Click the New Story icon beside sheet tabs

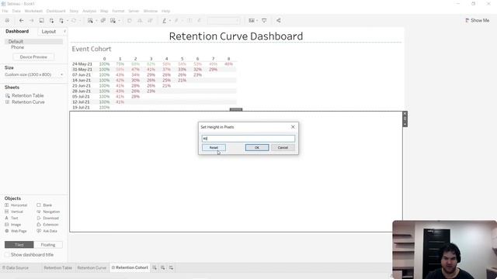click(171, 267)
